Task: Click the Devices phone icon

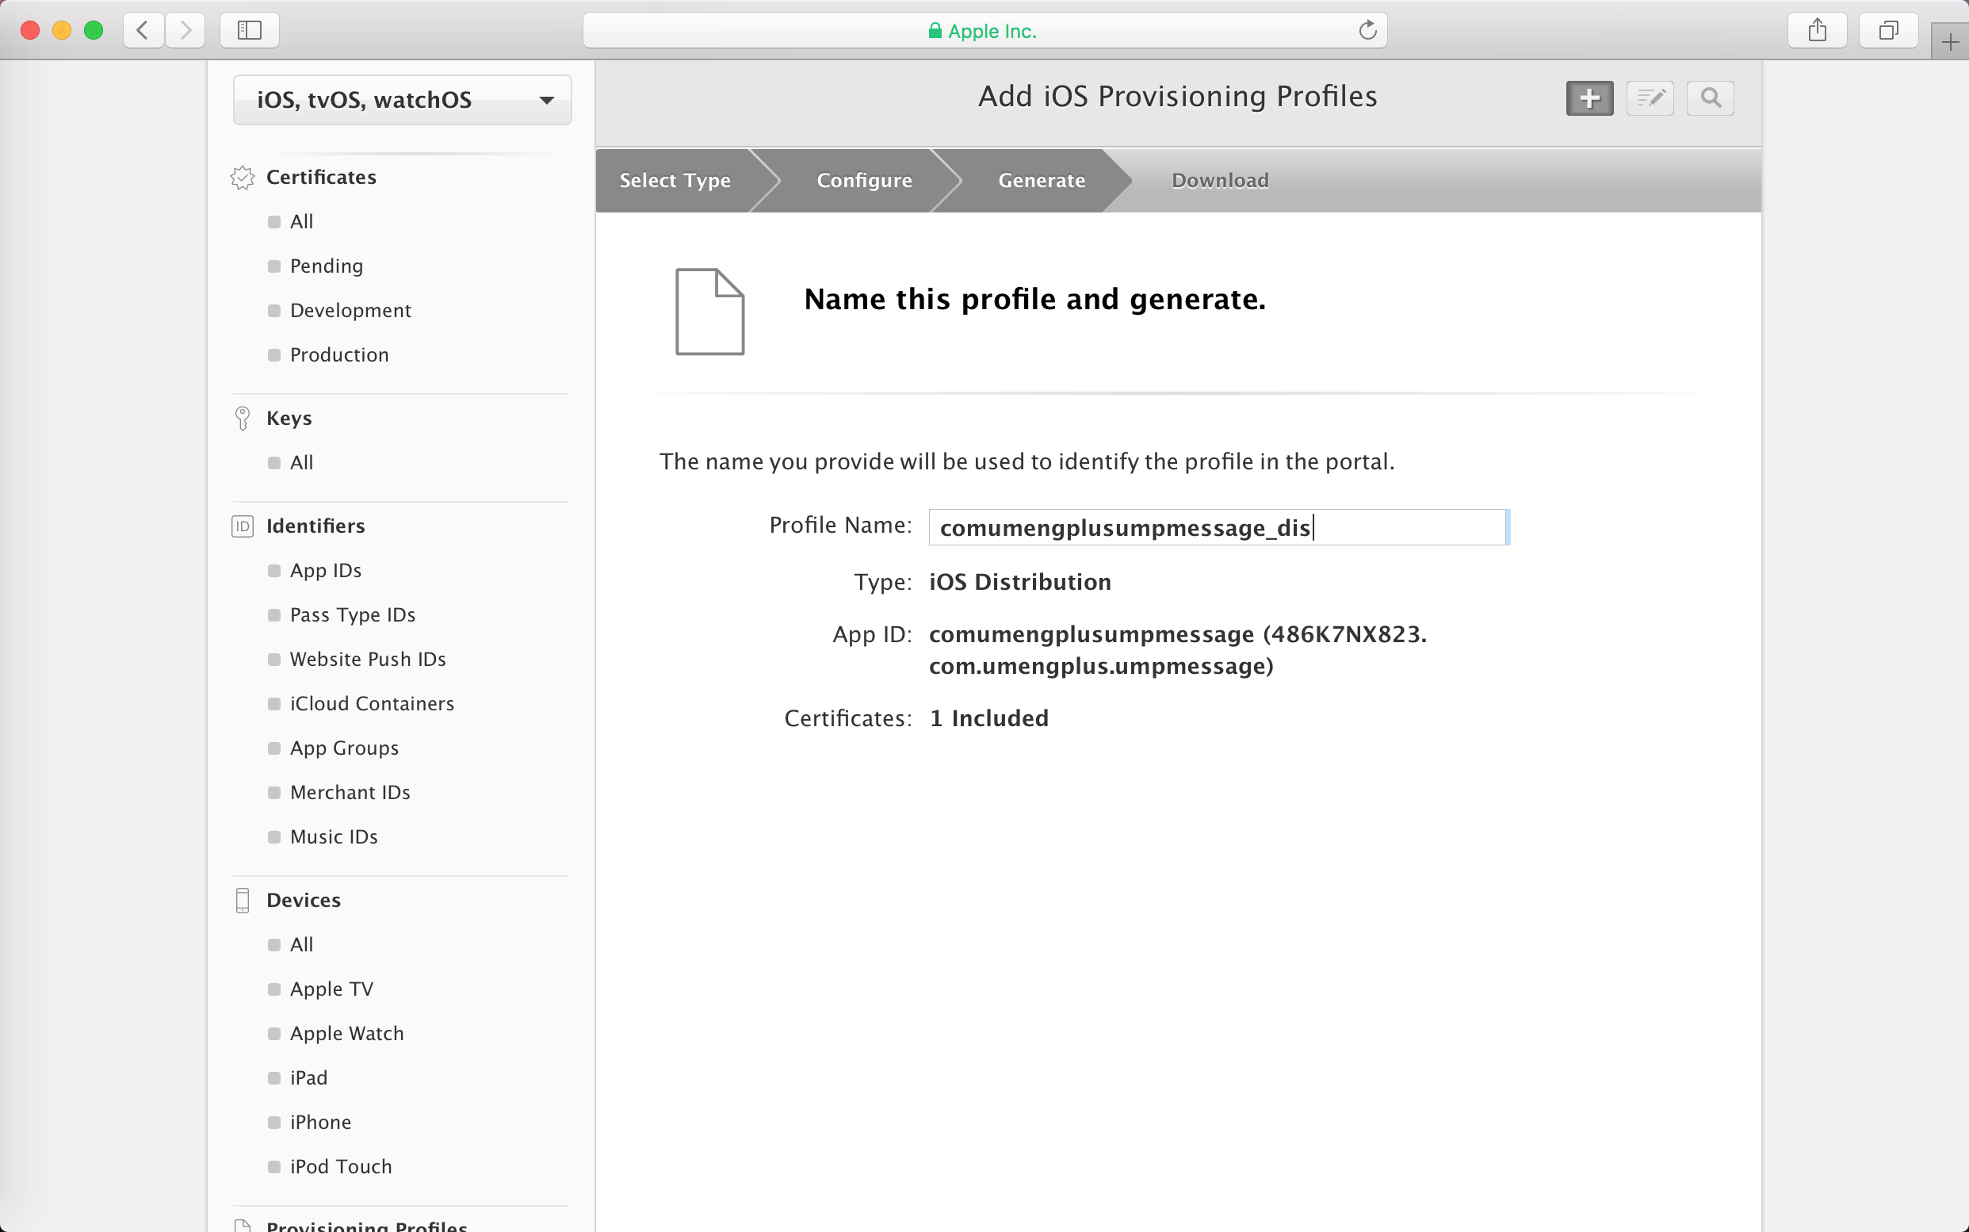Action: (x=242, y=901)
